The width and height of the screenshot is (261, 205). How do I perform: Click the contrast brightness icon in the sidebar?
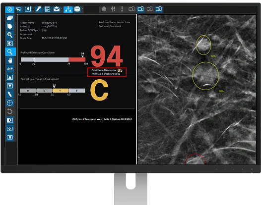click(x=10, y=69)
